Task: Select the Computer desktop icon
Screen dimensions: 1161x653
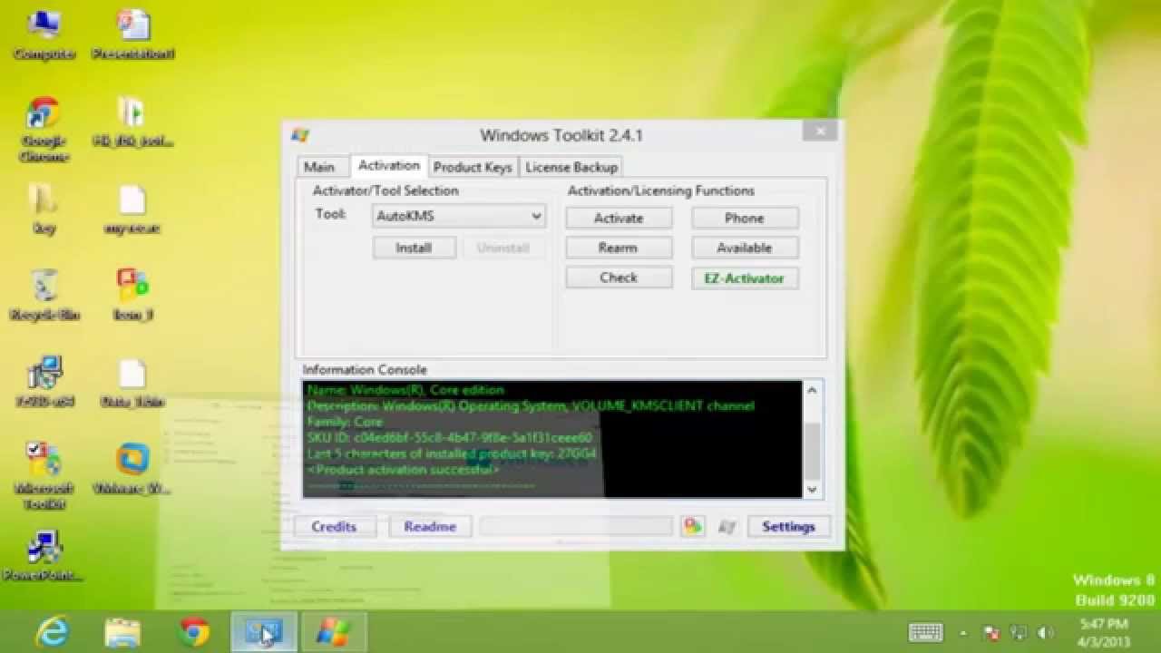Action: [x=44, y=34]
